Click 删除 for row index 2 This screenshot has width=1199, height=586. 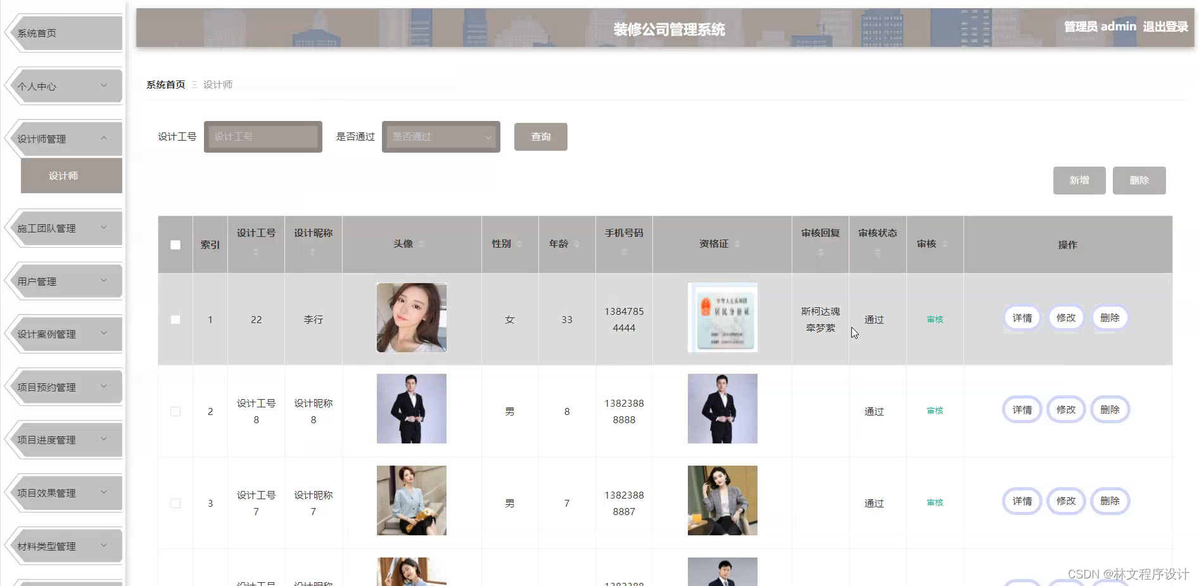click(1110, 410)
